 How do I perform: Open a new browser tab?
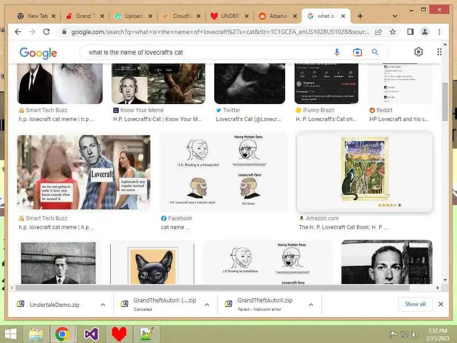(360, 16)
